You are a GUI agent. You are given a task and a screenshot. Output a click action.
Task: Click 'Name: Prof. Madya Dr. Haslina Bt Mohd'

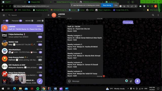coord(83,47)
